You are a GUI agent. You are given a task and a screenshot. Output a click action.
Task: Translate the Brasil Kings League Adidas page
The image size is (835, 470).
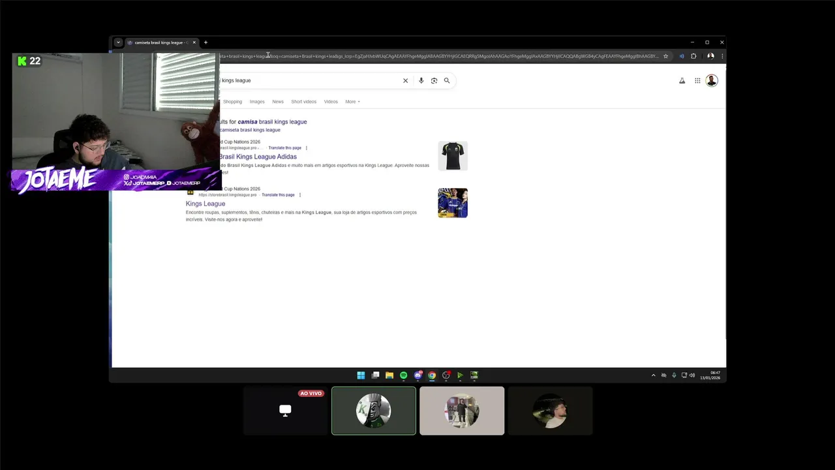284,148
